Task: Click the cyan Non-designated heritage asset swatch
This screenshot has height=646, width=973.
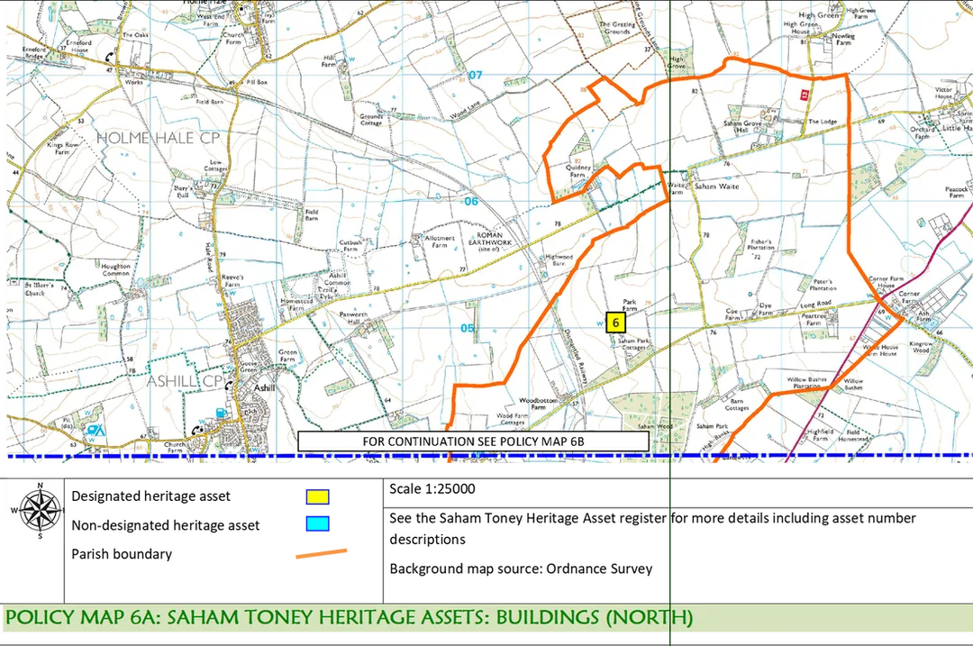Action: pyautogui.click(x=317, y=523)
